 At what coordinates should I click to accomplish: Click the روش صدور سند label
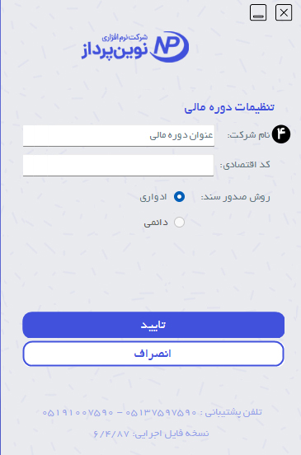(235, 197)
